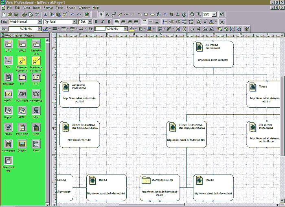Click the Print icon in the toolbar
The height and width of the screenshot is (207, 285).
pyautogui.click(x=24, y=14)
